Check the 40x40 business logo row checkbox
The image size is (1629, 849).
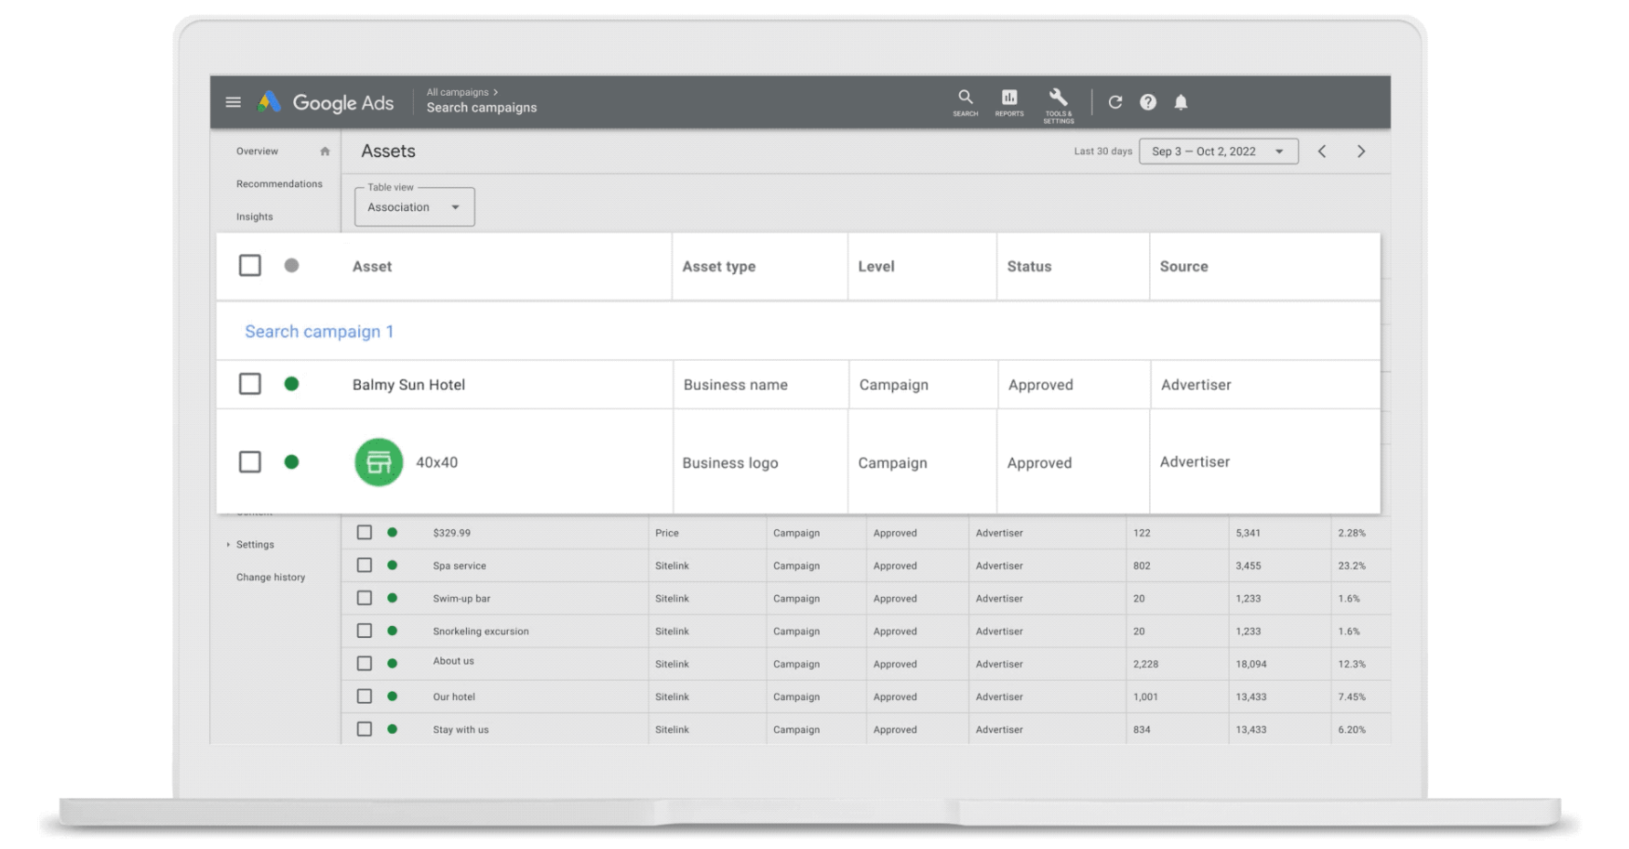click(249, 462)
